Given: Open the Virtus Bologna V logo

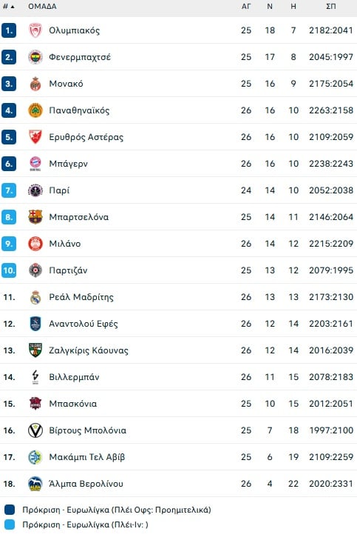Looking at the screenshot, I should (35, 430).
